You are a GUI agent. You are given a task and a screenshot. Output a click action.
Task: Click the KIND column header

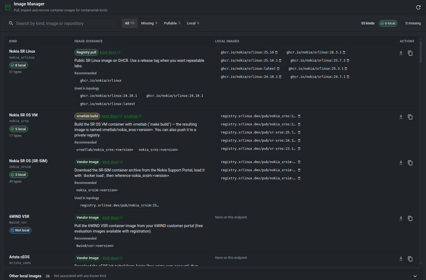[13, 41]
